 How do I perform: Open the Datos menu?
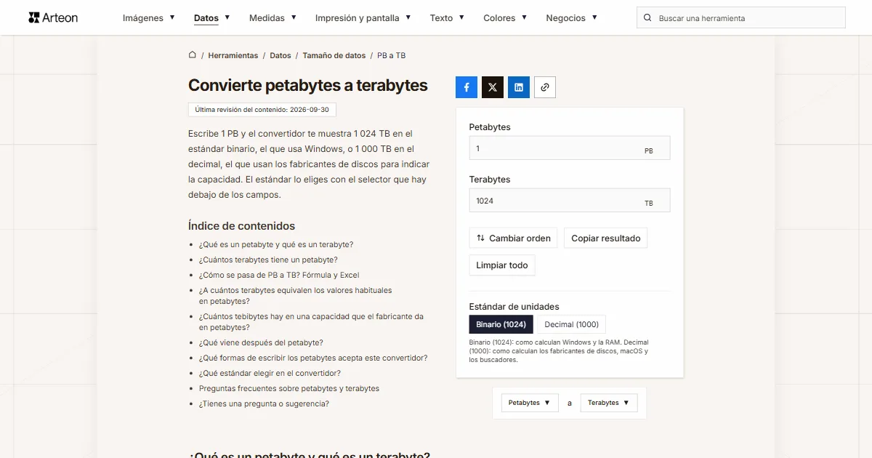coord(212,17)
